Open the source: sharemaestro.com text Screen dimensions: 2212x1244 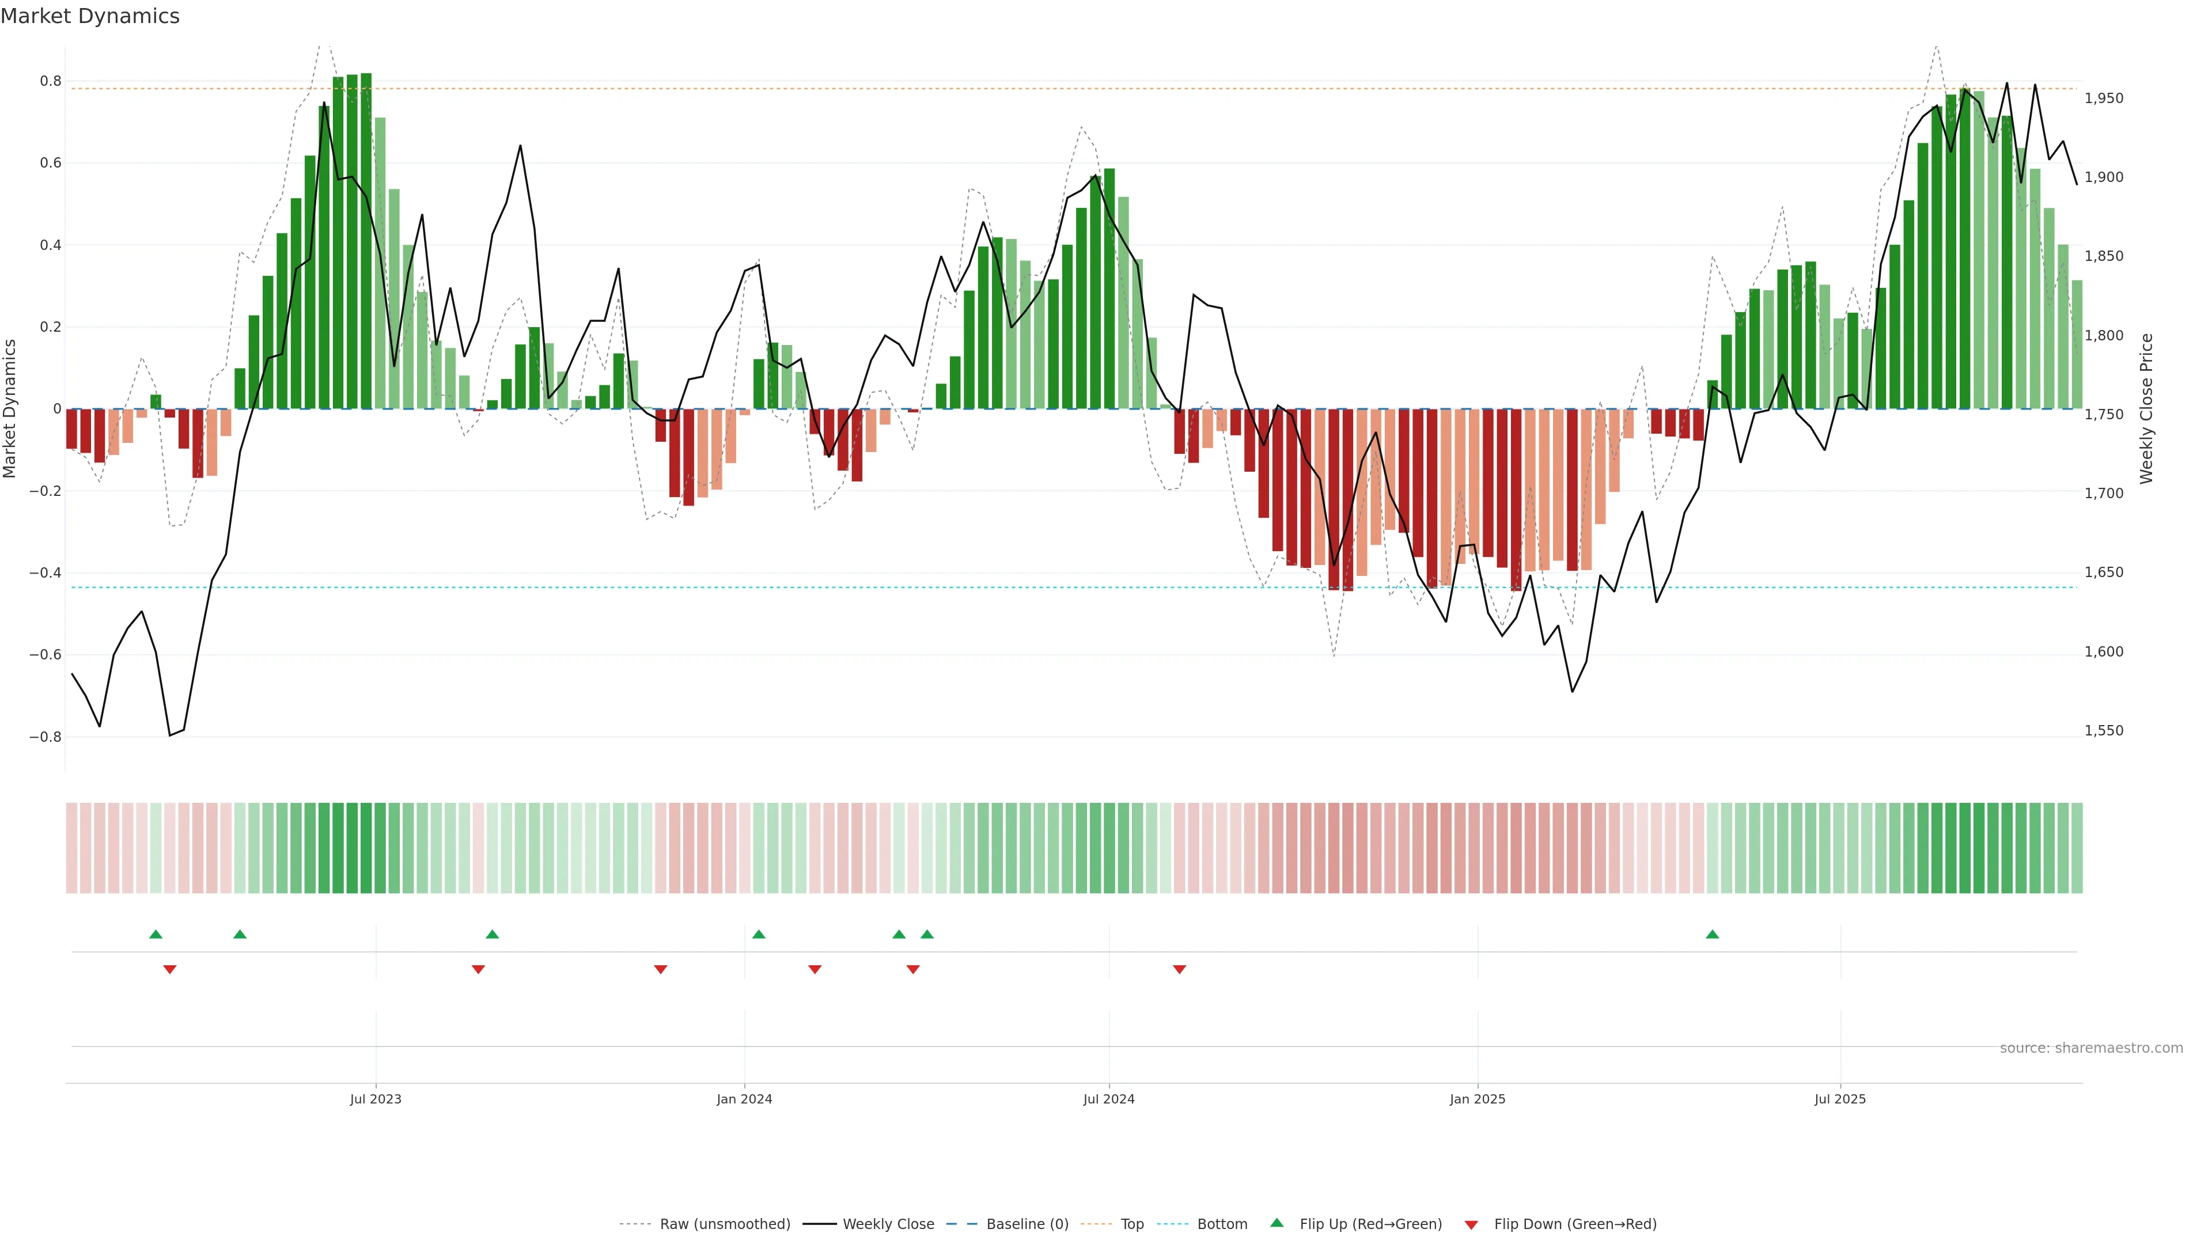(x=2091, y=1048)
